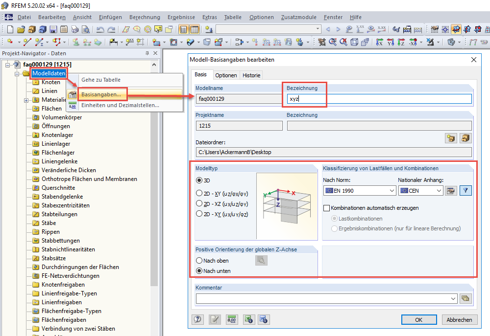Click the filter icon next to CEN
The image size is (490, 336).
coord(465,191)
